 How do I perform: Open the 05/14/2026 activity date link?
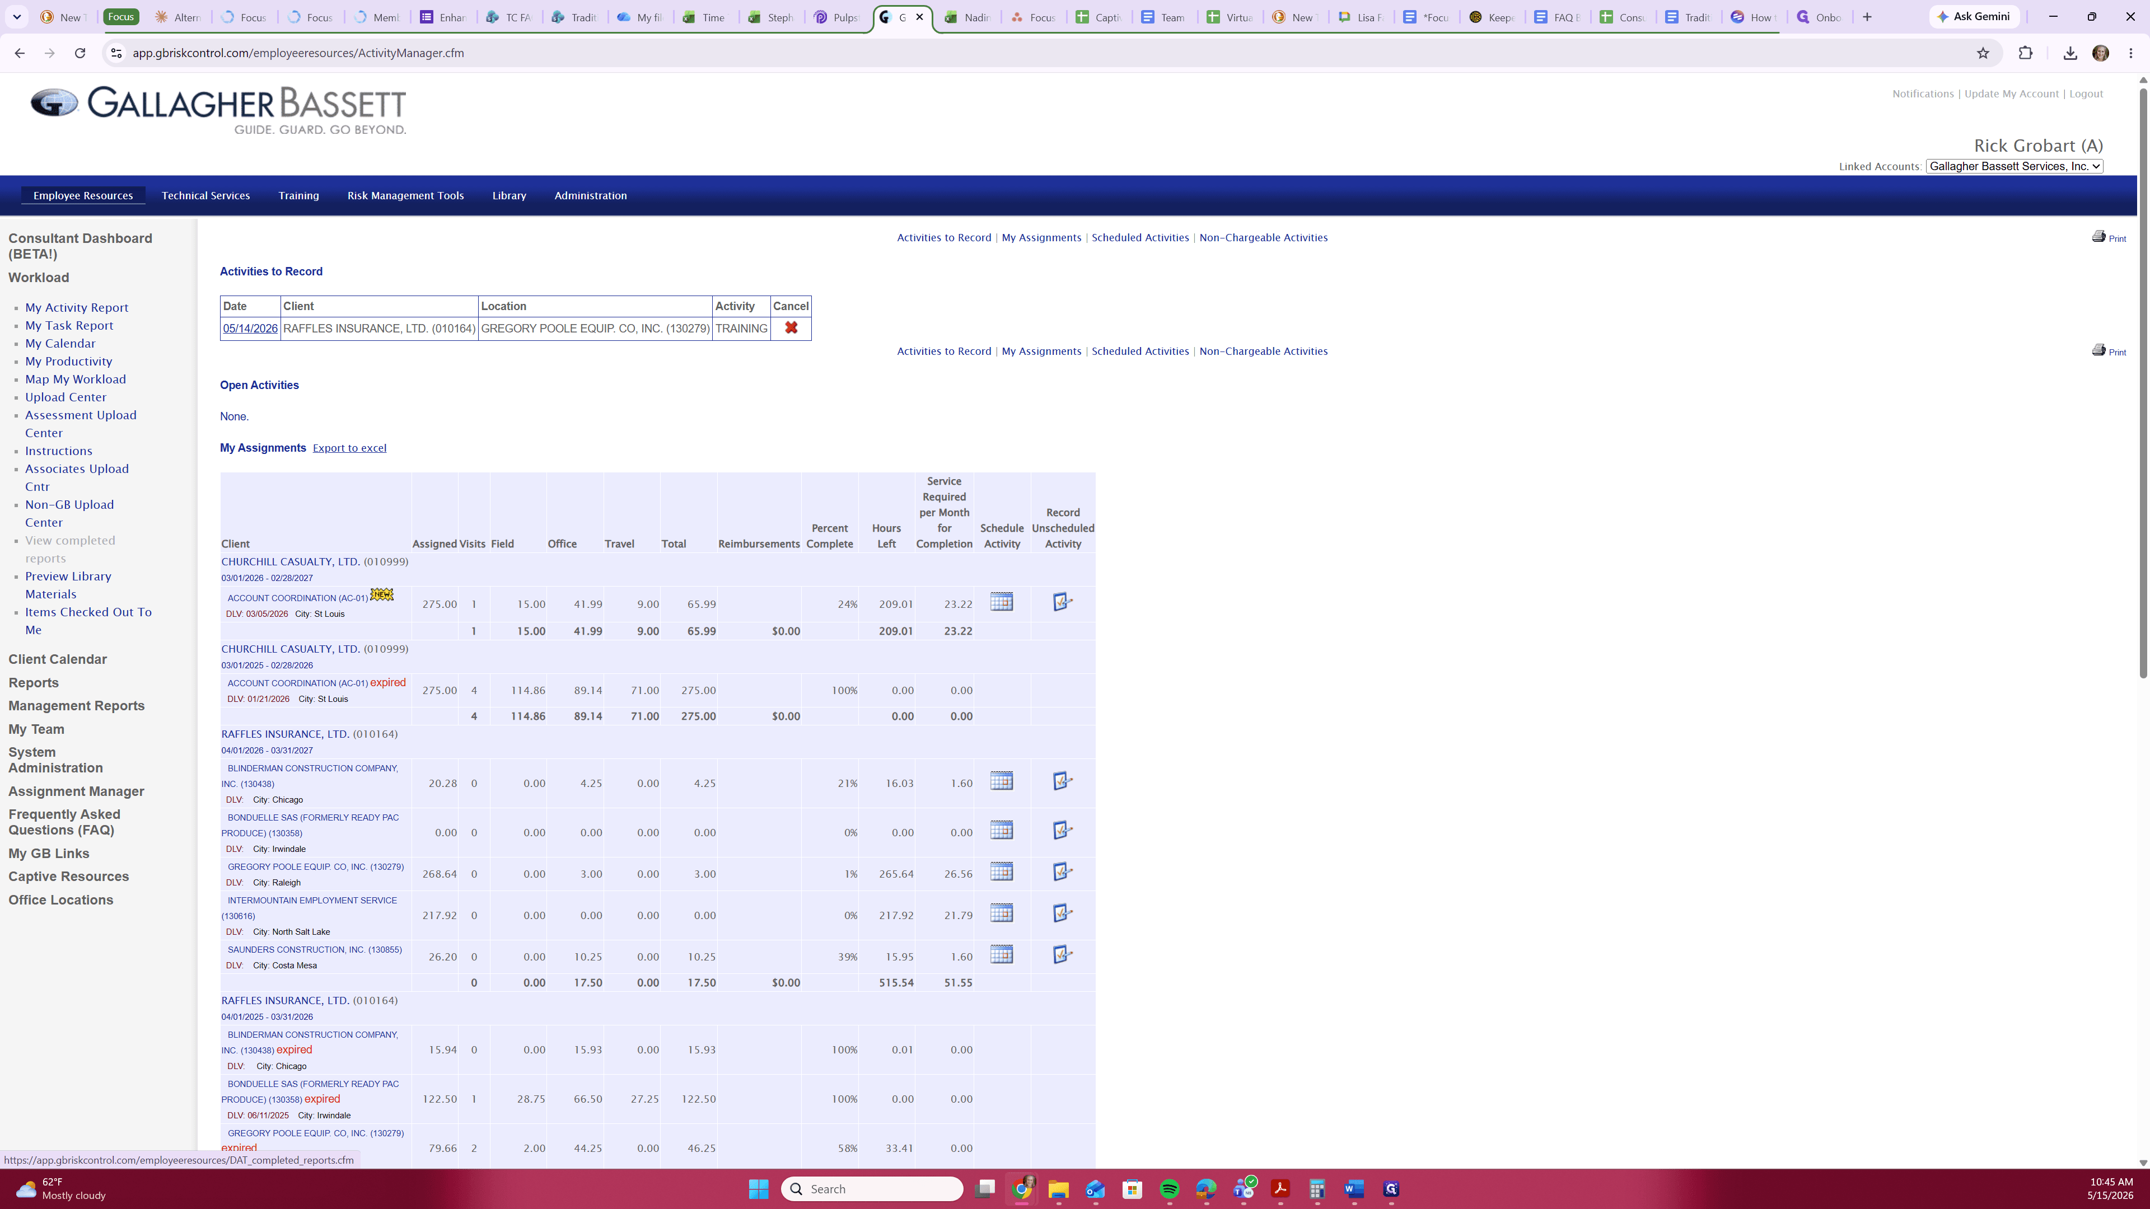(x=250, y=329)
